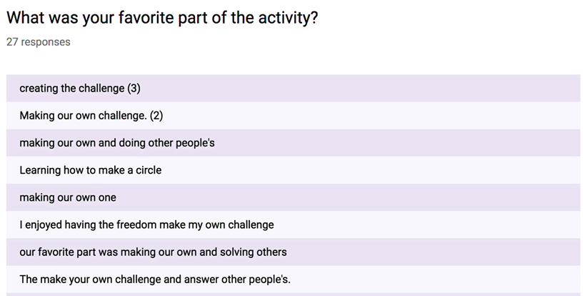
Task: Click the word "circle" in the fourth response
Action: click(148, 170)
